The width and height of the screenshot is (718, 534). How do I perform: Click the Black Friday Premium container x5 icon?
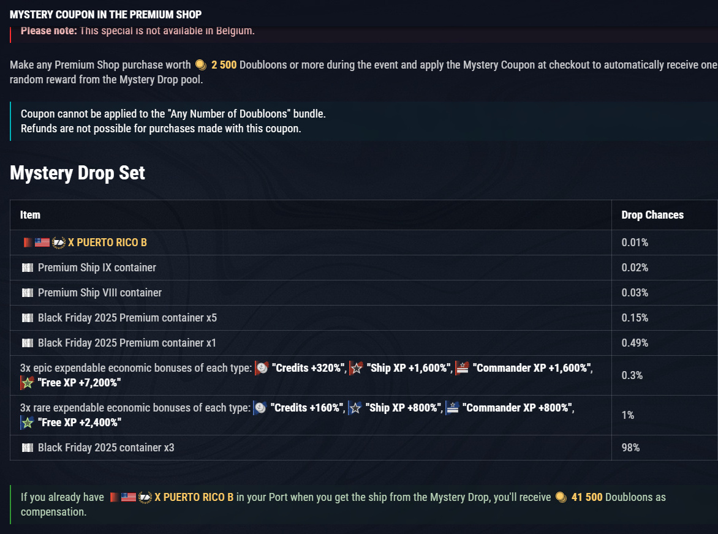coord(27,318)
